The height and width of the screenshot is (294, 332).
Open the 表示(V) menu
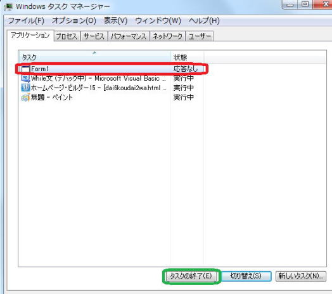click(x=115, y=21)
